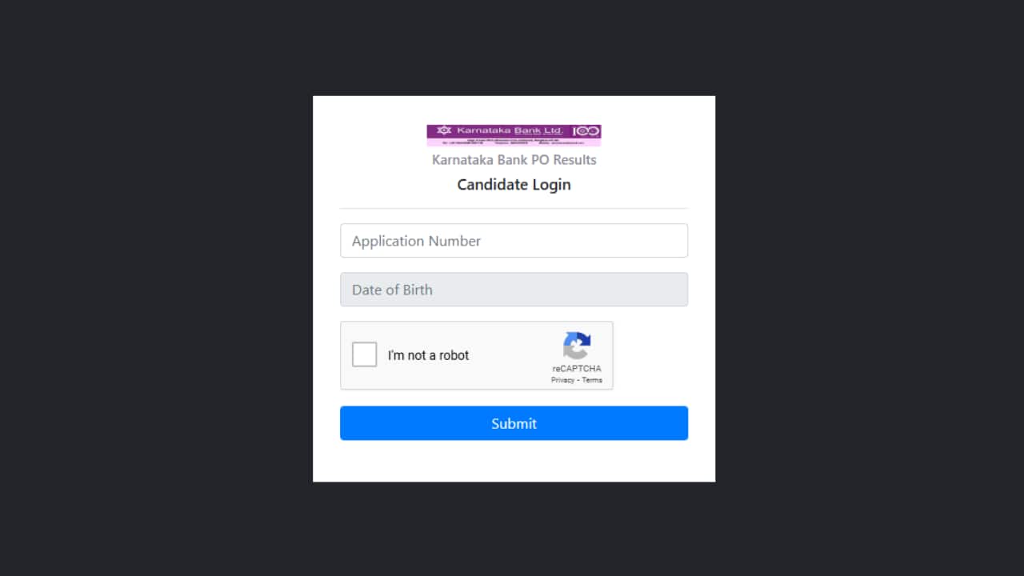The height and width of the screenshot is (576, 1024).
Task: Tick the "I'm not a robot" checkbox
Action: coord(365,354)
